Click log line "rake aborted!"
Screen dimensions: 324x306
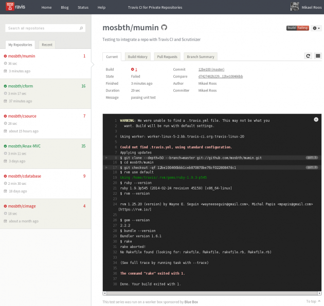pos(133,247)
